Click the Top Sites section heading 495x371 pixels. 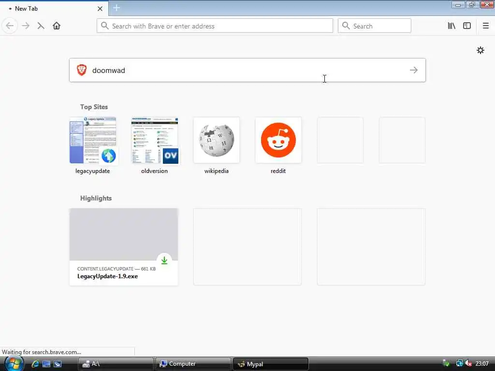[94, 107]
